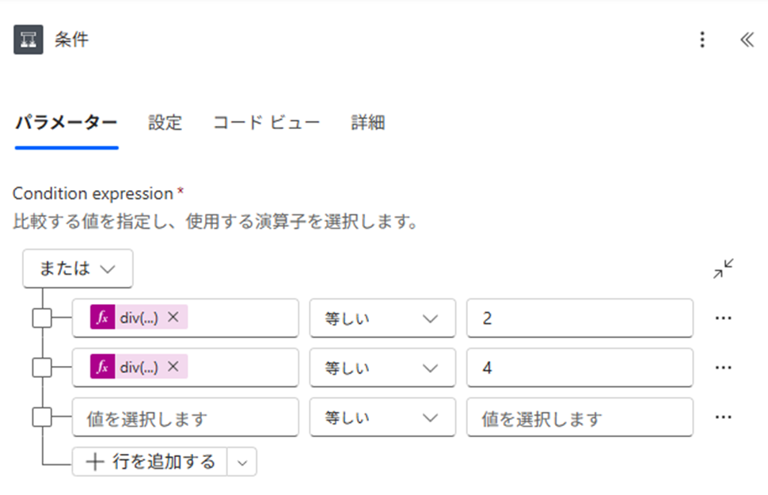Click the third row's left 値を選択します field
The image size is (768, 495).
pos(185,417)
